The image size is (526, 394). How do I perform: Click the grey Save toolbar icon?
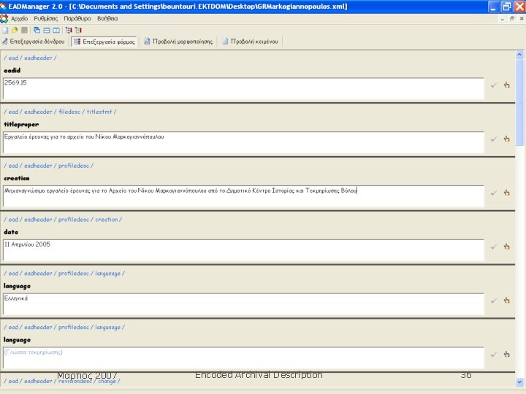pyautogui.click(x=24, y=30)
